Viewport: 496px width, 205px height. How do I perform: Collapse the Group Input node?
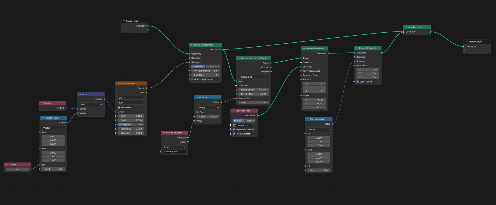[124, 21]
